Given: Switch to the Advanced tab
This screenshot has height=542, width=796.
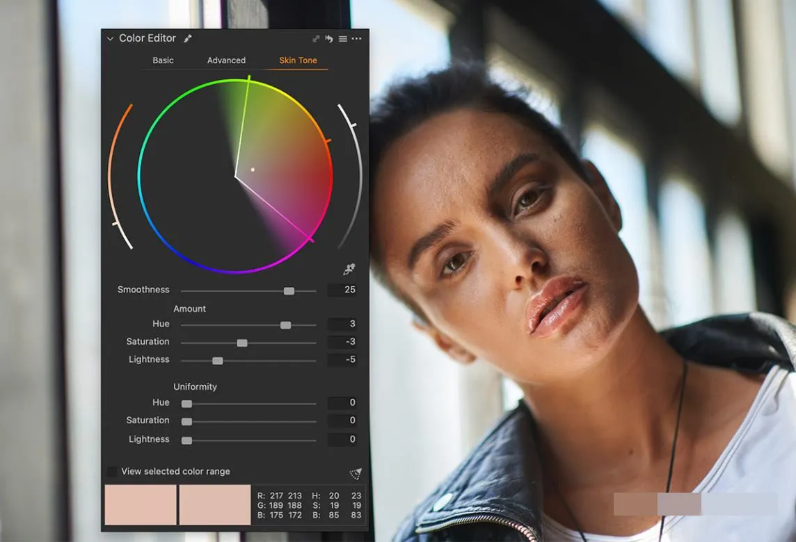Looking at the screenshot, I should pos(226,60).
